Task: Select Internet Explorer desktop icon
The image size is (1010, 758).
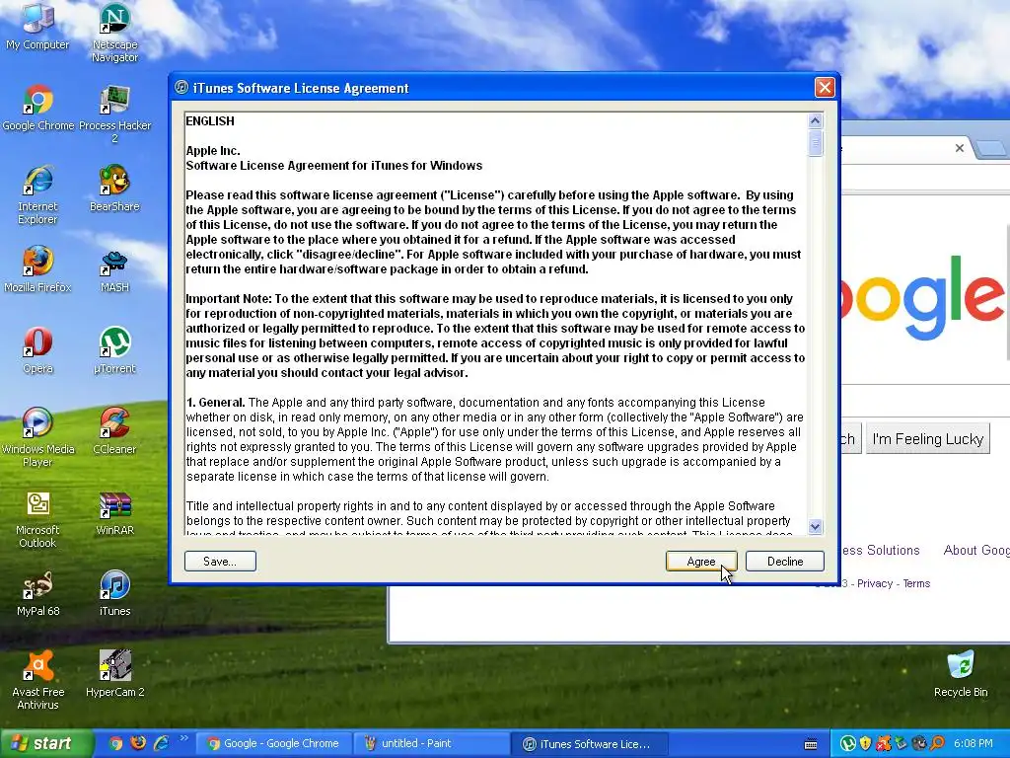Action: [x=37, y=194]
